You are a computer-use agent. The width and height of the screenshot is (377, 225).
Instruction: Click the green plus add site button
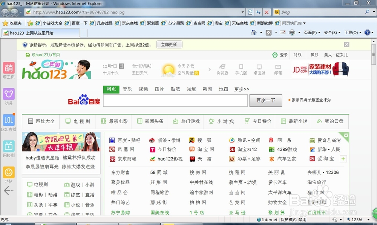pos(343,159)
